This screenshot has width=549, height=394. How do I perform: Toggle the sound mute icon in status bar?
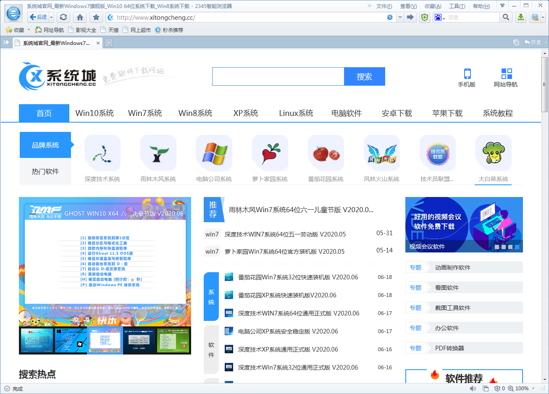pos(473,389)
